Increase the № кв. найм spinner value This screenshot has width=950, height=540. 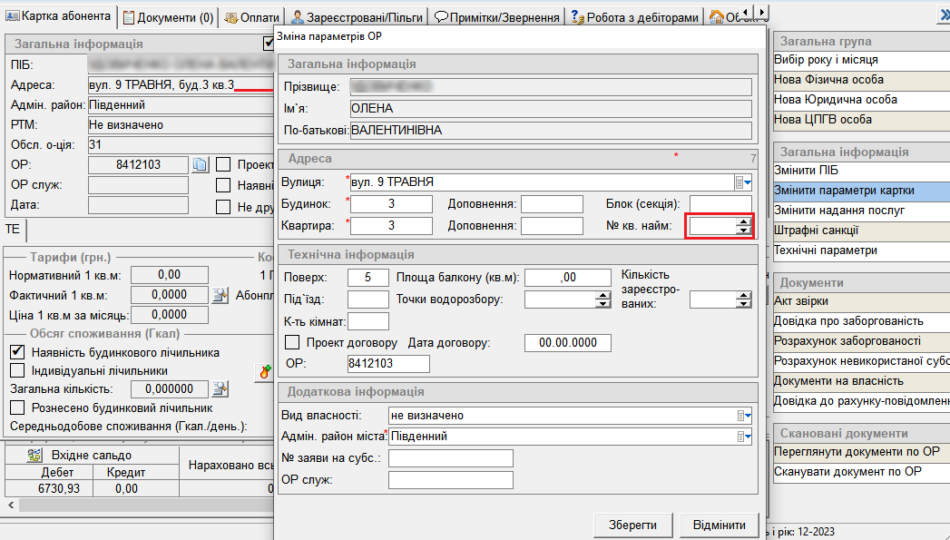coord(744,221)
